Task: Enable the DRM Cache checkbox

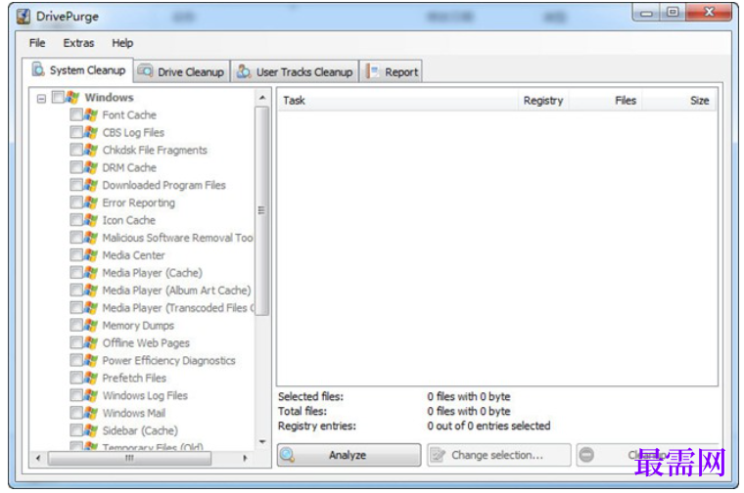Action: 76,167
